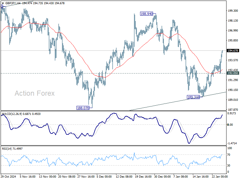Click the RSI scale value 70
Screen dimensions: 240x180
point(229,155)
